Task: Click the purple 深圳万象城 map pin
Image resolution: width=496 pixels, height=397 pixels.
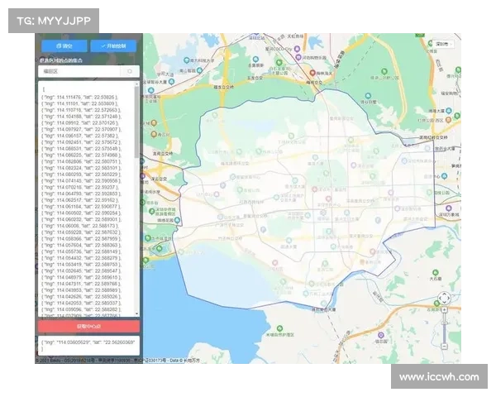Action: tap(449, 208)
